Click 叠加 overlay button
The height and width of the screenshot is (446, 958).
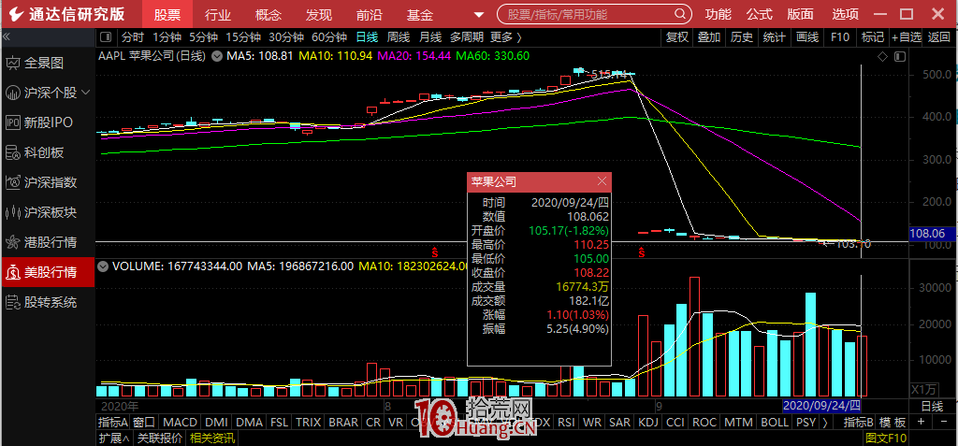tap(709, 37)
